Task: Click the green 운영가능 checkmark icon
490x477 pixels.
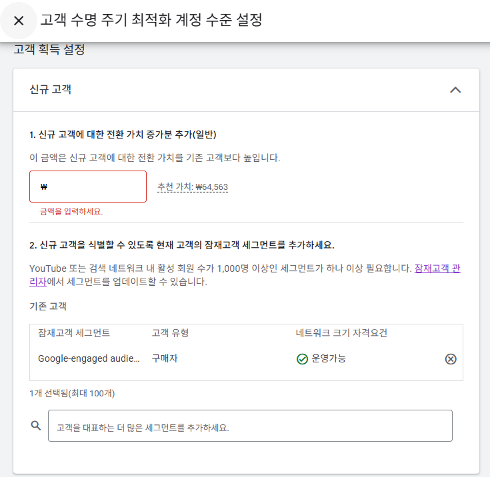Action: tap(302, 359)
